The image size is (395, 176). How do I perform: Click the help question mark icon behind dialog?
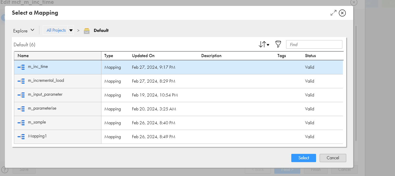(5, 170)
